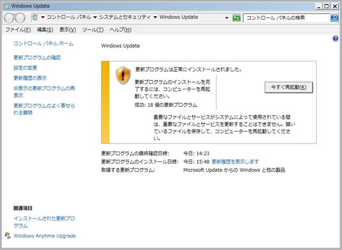This screenshot has width=342, height=250.
Task: Click 更新プログラムのインストール日時: label
Action: coord(140,162)
